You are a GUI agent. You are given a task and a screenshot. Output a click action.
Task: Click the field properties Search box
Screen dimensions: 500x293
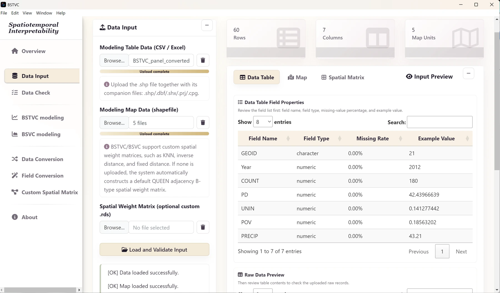439,122
